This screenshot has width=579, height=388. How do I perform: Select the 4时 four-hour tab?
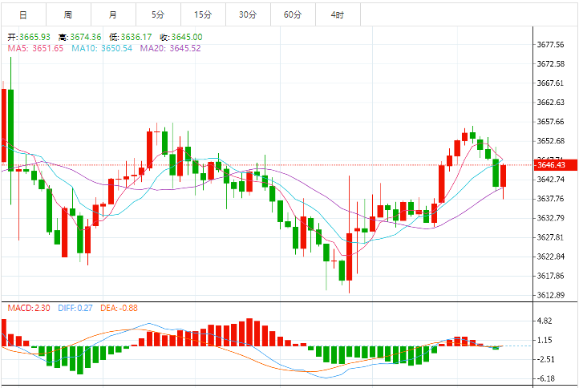tap(338, 14)
